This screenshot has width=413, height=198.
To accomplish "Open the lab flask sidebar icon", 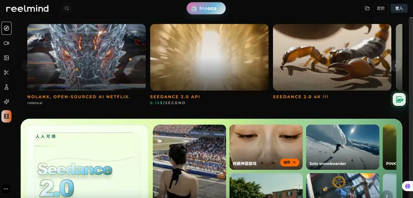I will [6, 87].
